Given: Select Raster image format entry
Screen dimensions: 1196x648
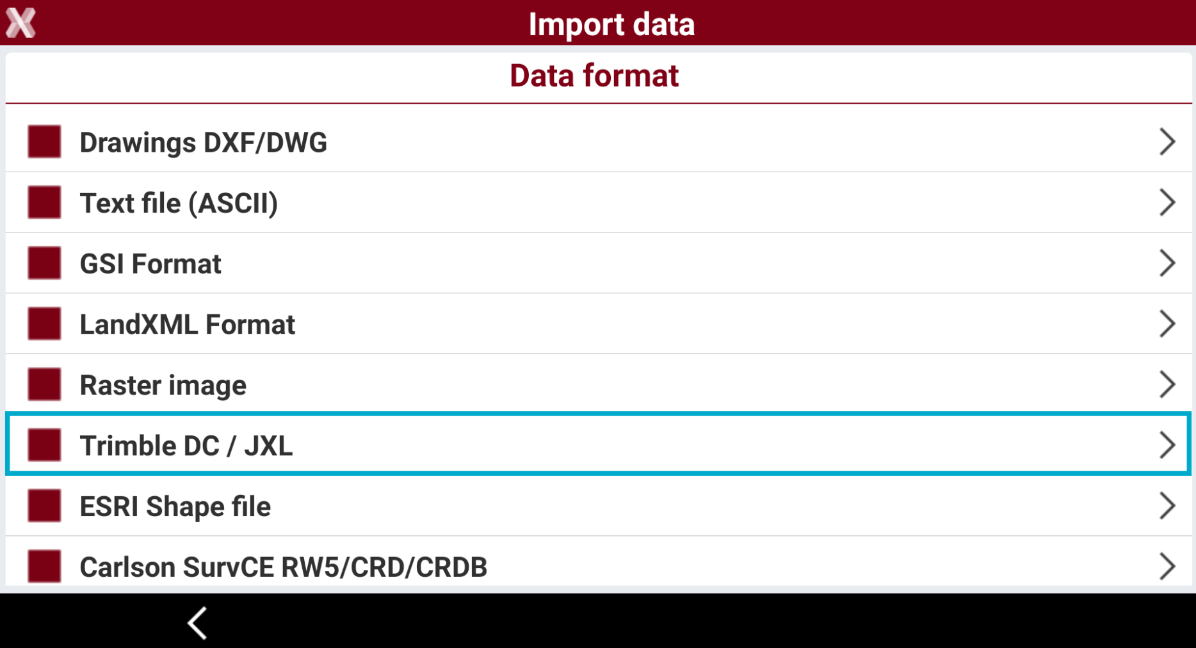Looking at the screenshot, I should [x=598, y=384].
